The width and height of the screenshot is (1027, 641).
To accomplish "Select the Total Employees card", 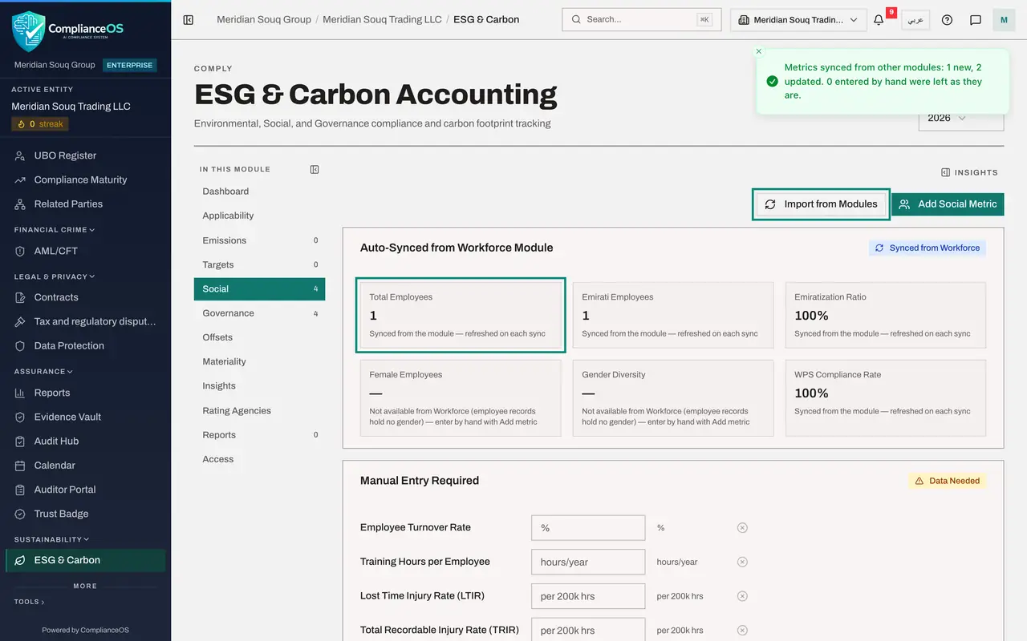I will tap(461, 315).
